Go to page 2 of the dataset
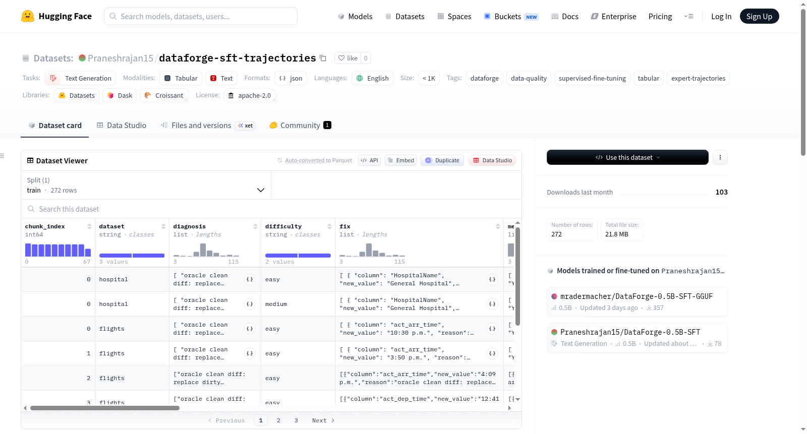This screenshot has height=434, width=807. [x=278, y=420]
